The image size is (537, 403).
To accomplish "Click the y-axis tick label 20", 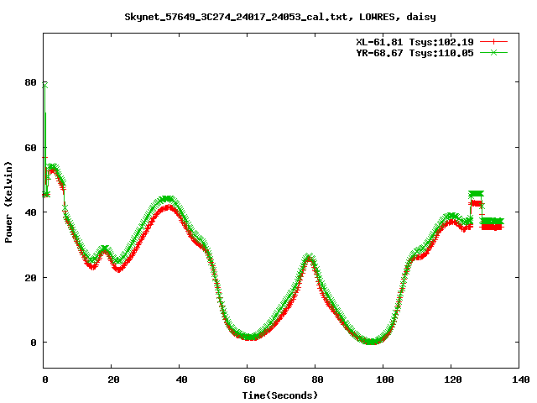I will point(30,277).
